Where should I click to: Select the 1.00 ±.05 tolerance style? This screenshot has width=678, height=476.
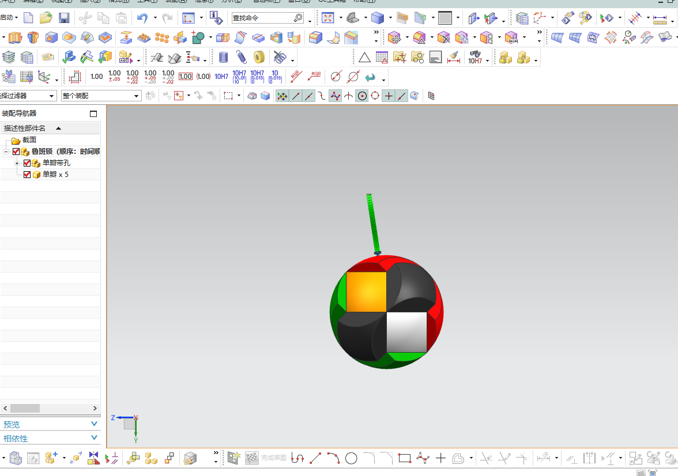click(x=114, y=76)
